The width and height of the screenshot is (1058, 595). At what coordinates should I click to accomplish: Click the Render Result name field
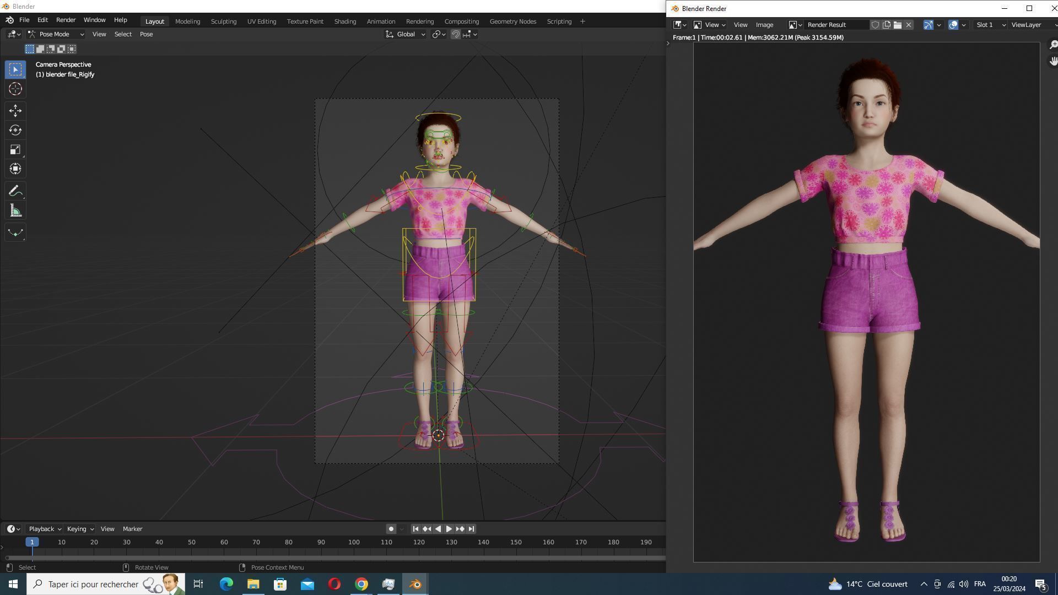[837, 25]
